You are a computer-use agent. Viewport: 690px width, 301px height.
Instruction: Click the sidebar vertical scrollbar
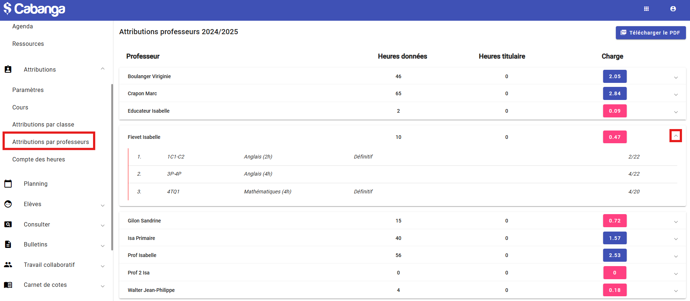pos(112,167)
